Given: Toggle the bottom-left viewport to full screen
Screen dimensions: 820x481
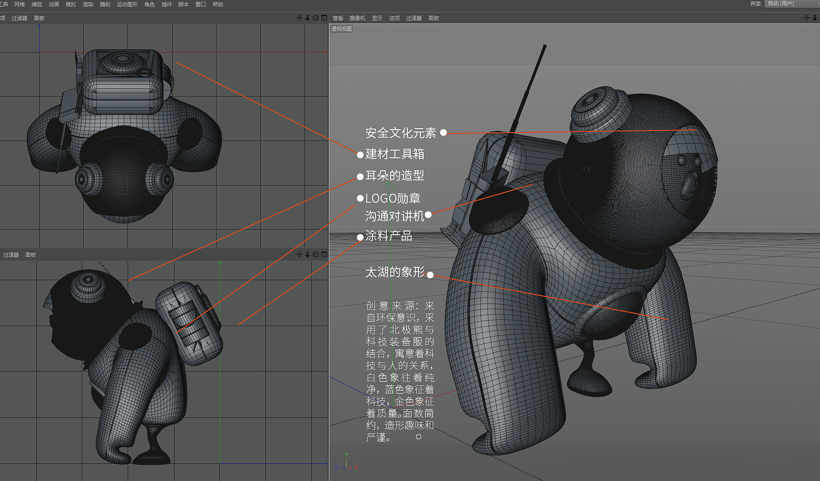Looking at the screenshot, I should (x=324, y=254).
